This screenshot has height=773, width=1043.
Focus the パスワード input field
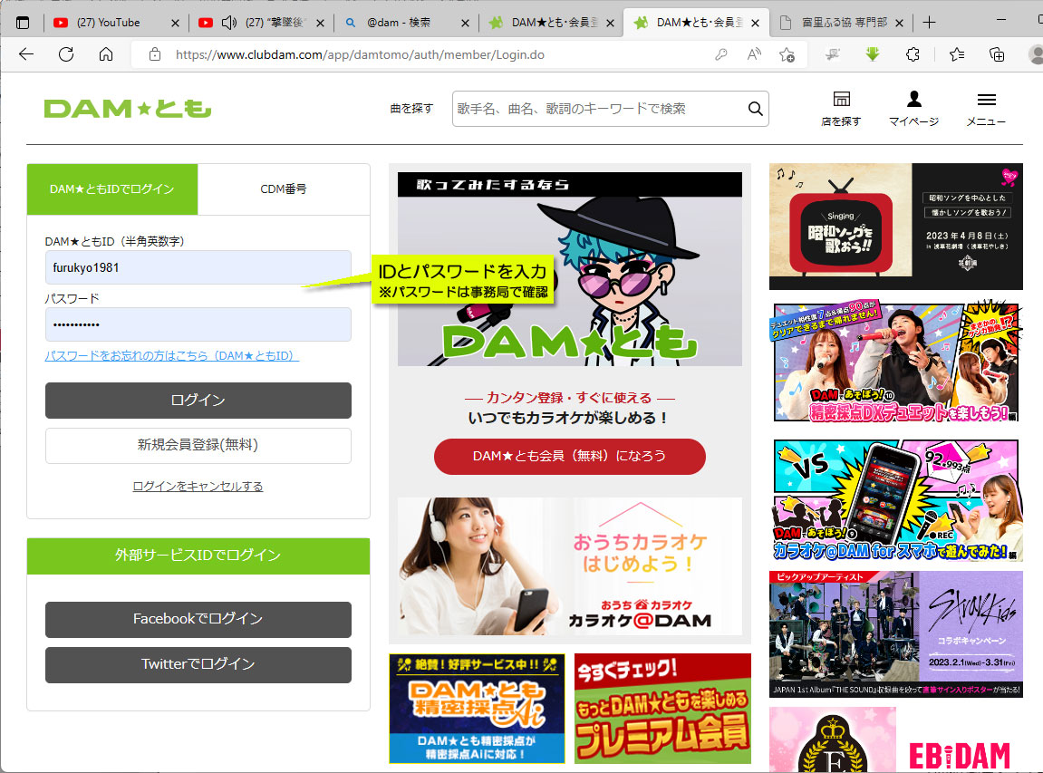click(198, 324)
